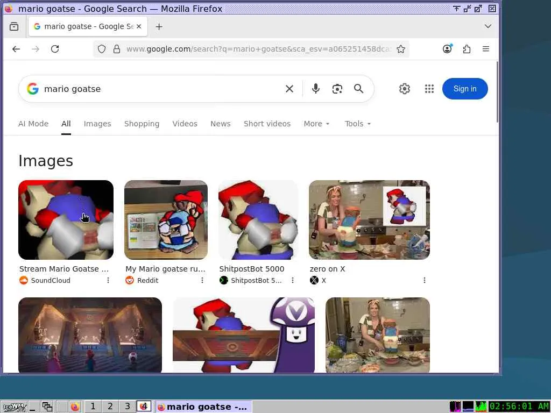Click the Firefox launcher in the taskbar
The height and width of the screenshot is (413, 551).
75,407
